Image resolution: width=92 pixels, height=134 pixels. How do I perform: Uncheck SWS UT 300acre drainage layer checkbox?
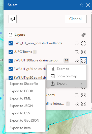coord(11,61)
